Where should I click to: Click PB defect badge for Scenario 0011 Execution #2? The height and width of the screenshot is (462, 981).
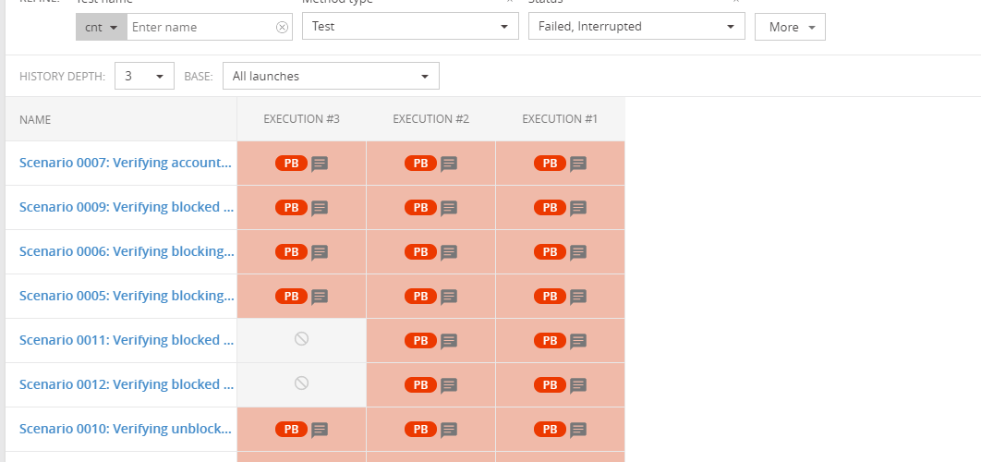point(421,341)
